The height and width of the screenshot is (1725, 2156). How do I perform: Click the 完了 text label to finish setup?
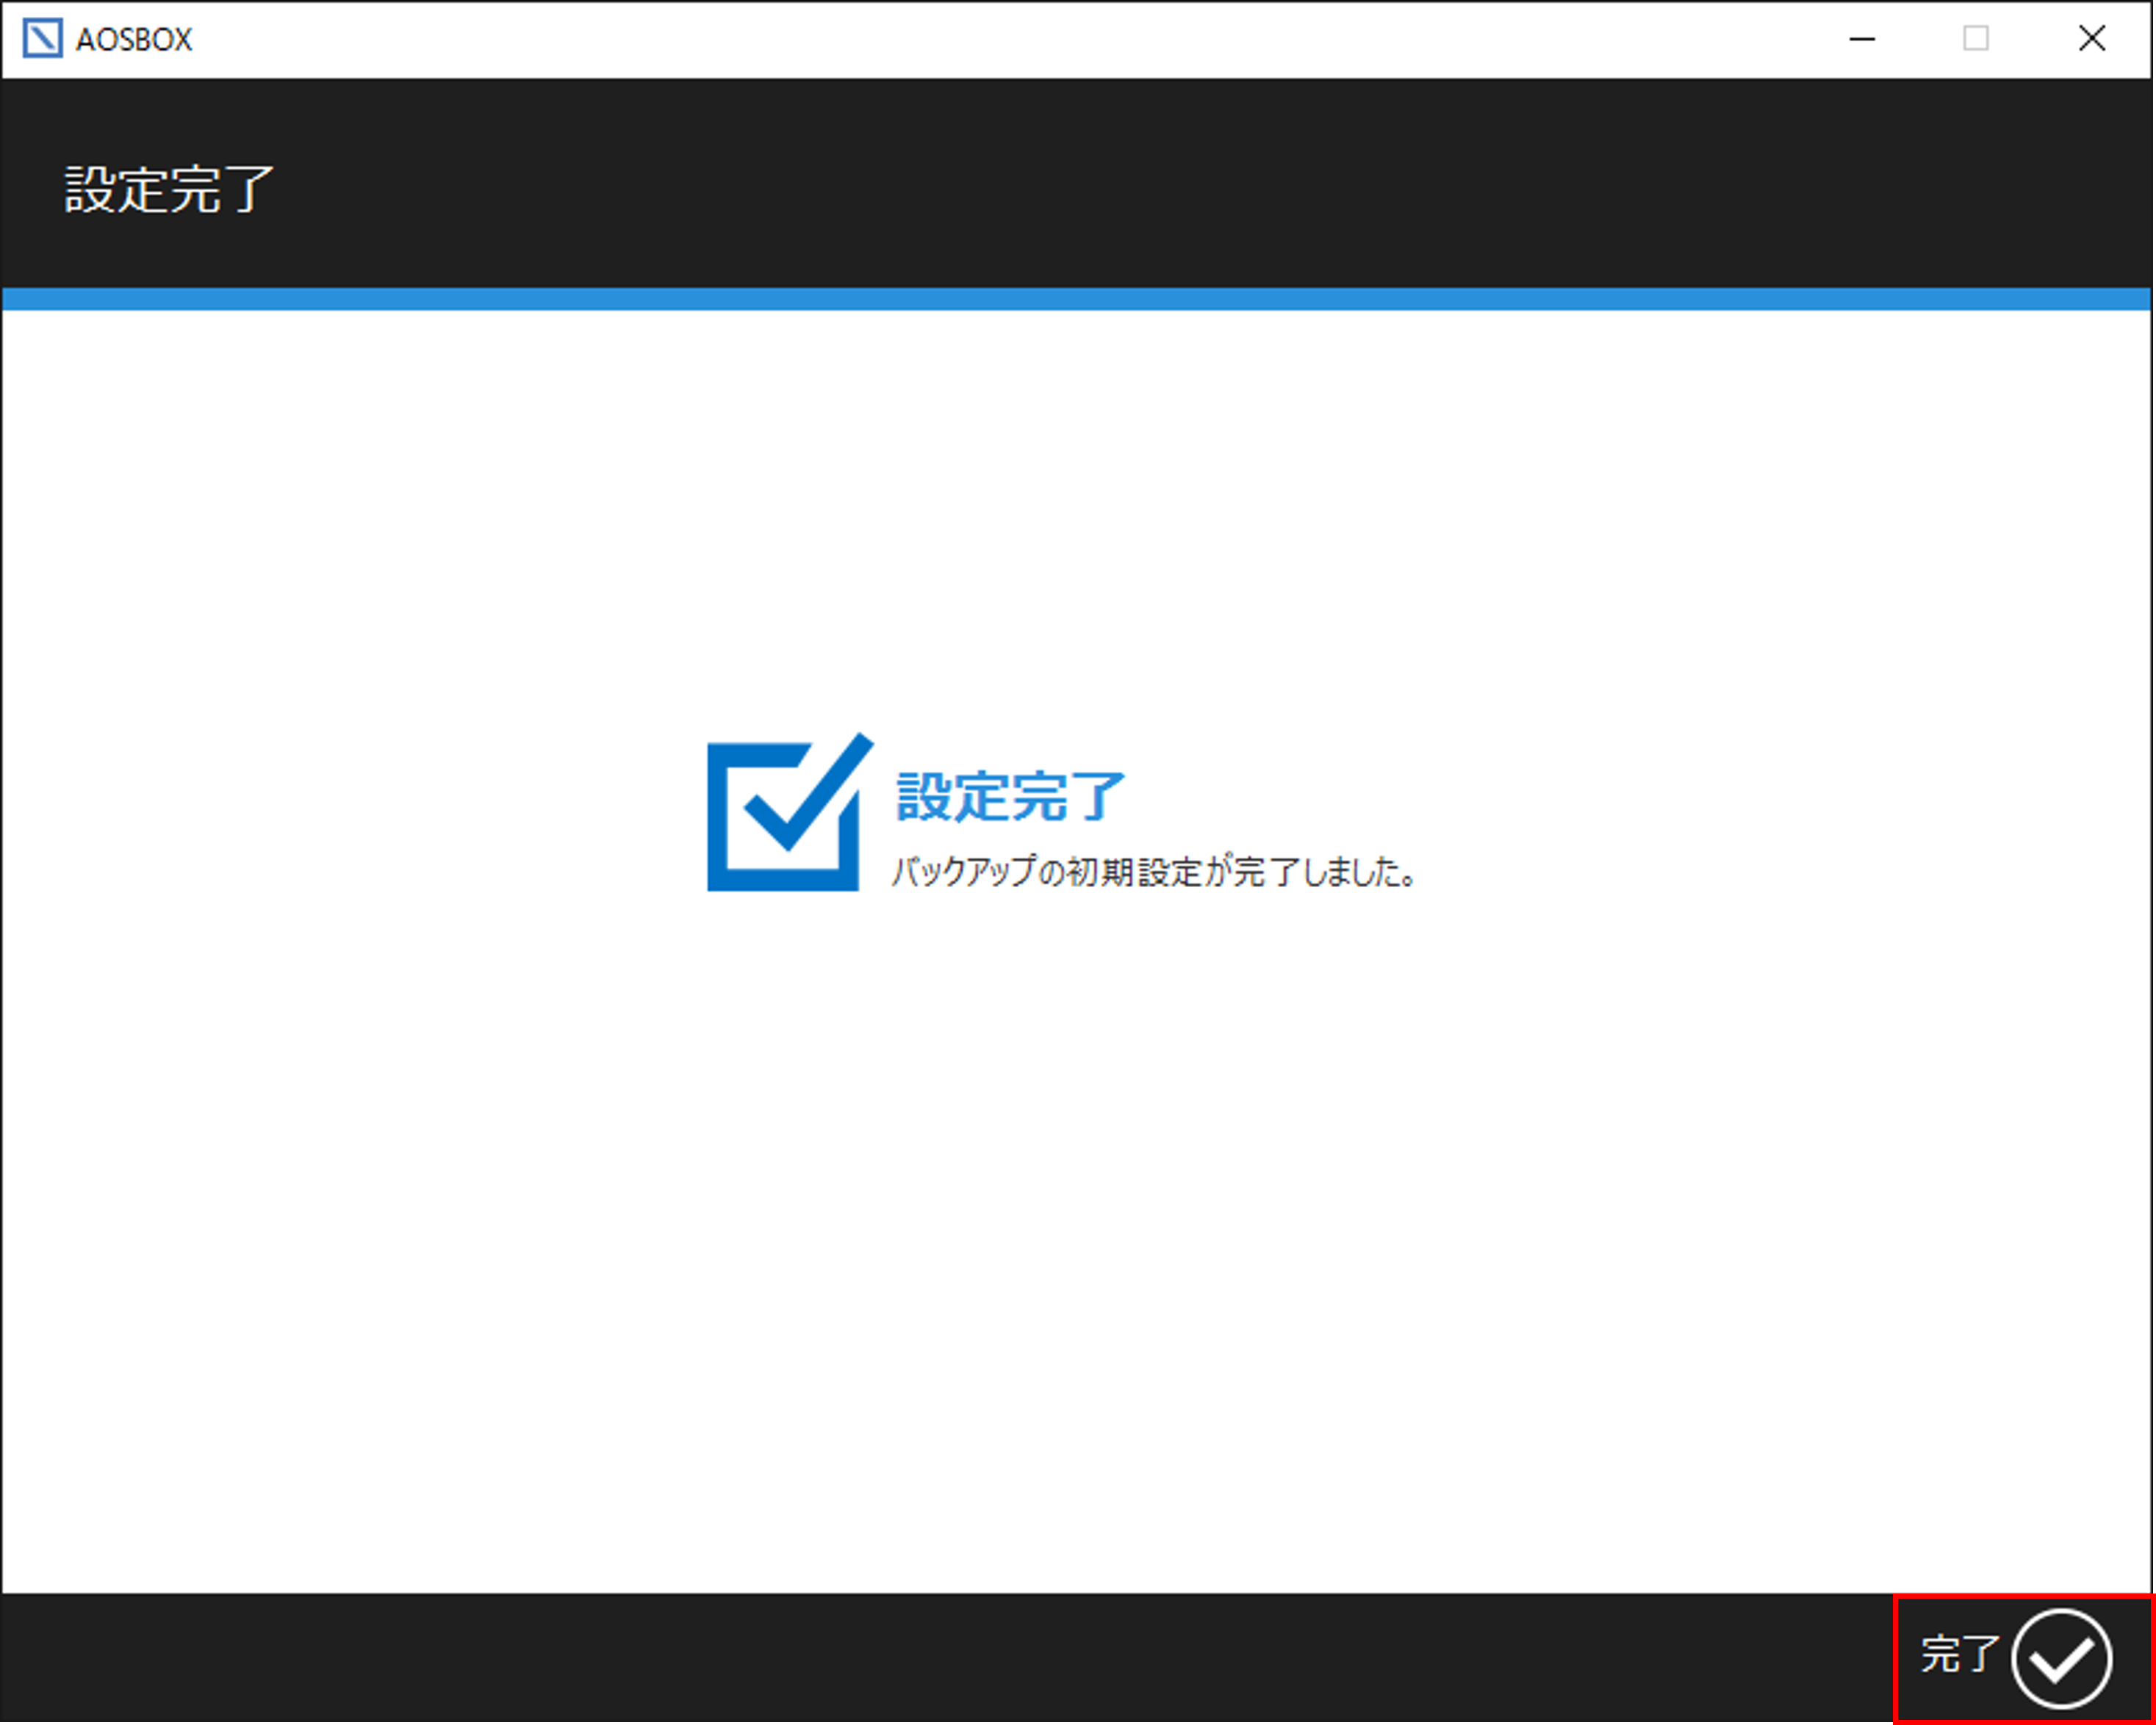click(1958, 1654)
